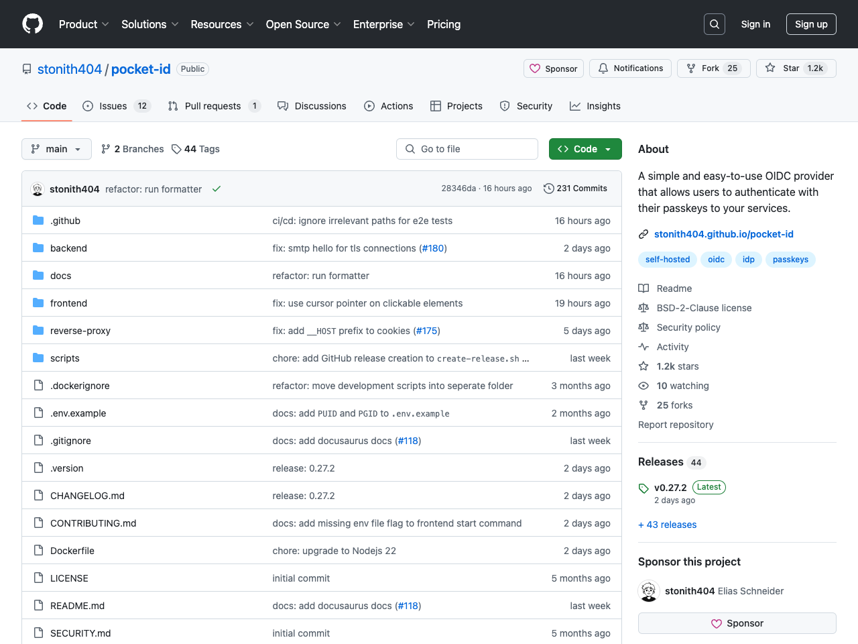Expand the Enterprise menu
858x644 pixels.
click(x=384, y=24)
